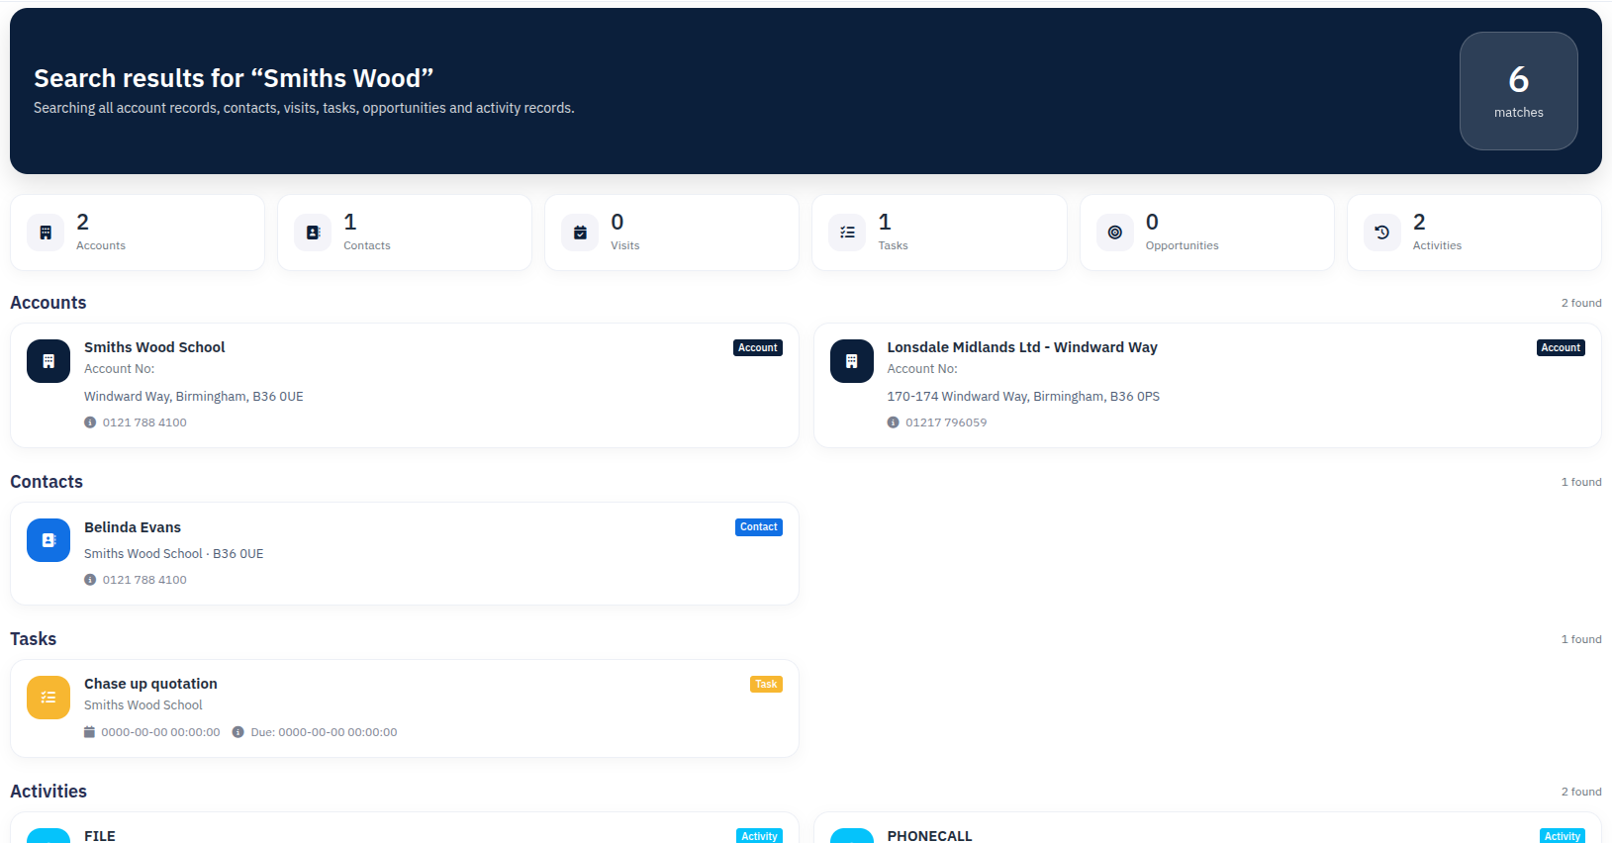1612x843 pixels.
Task: Click the Due: 0000-00-00 00:00:00 text
Action: pyautogui.click(x=324, y=732)
